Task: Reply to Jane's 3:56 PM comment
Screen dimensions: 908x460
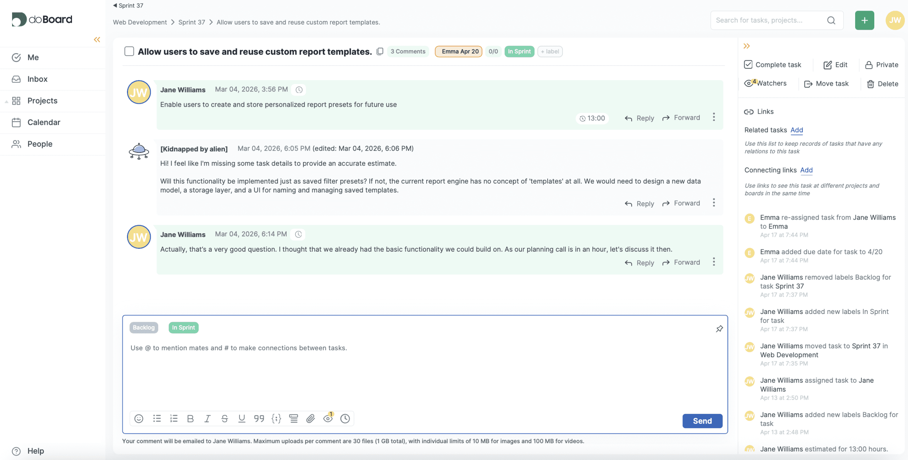Action: click(639, 118)
